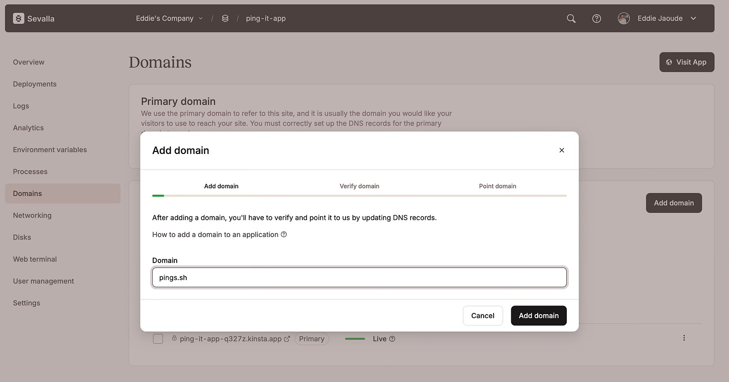Viewport: 729px width, 382px height.
Task: Go to Disks in the sidebar
Action: (22, 237)
